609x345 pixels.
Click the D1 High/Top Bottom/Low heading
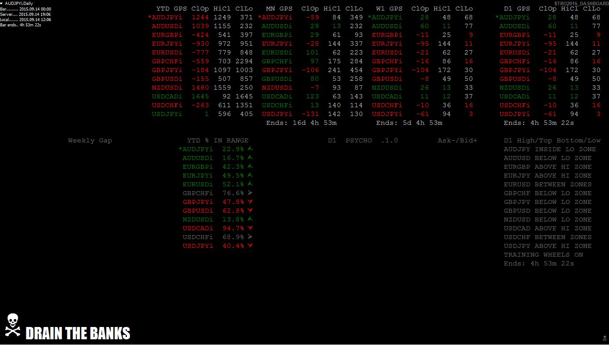point(552,141)
